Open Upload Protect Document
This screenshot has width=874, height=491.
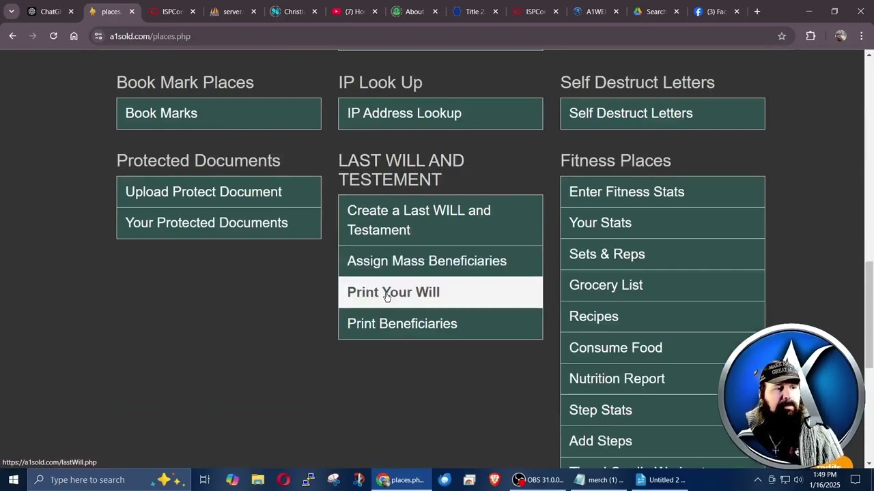218,192
